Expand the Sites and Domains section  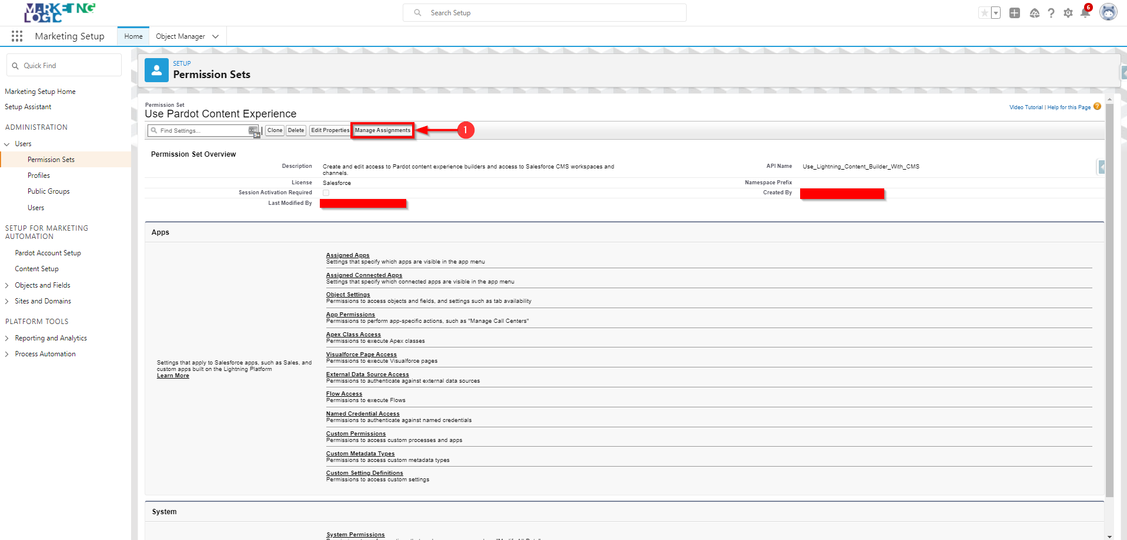click(x=7, y=301)
